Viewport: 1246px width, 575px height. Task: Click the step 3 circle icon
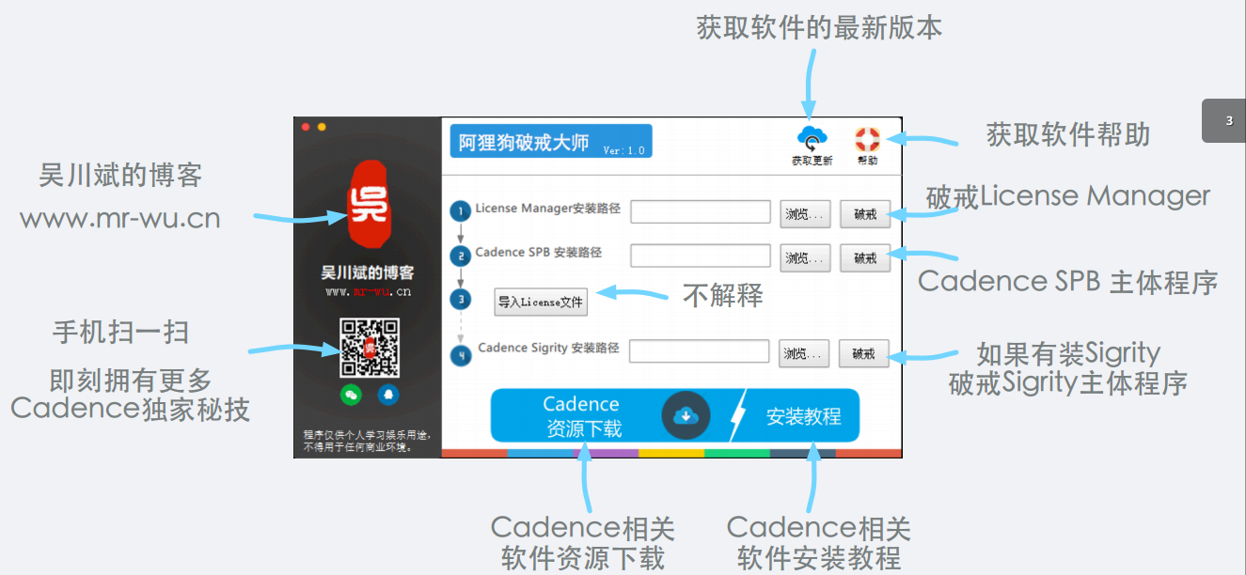(460, 300)
